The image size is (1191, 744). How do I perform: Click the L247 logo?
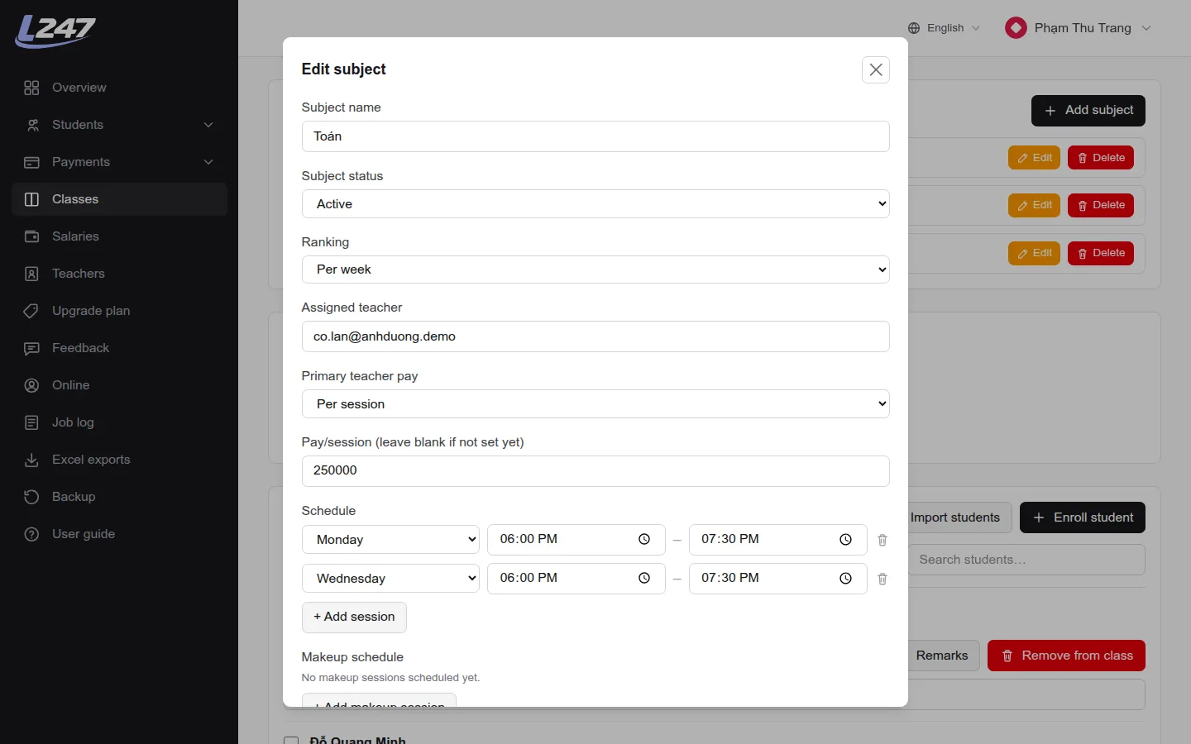(x=55, y=31)
